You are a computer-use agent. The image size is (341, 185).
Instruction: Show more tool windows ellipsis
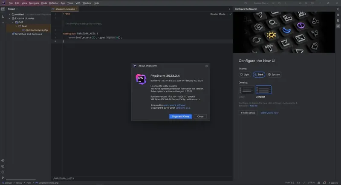[x=3, y=23]
